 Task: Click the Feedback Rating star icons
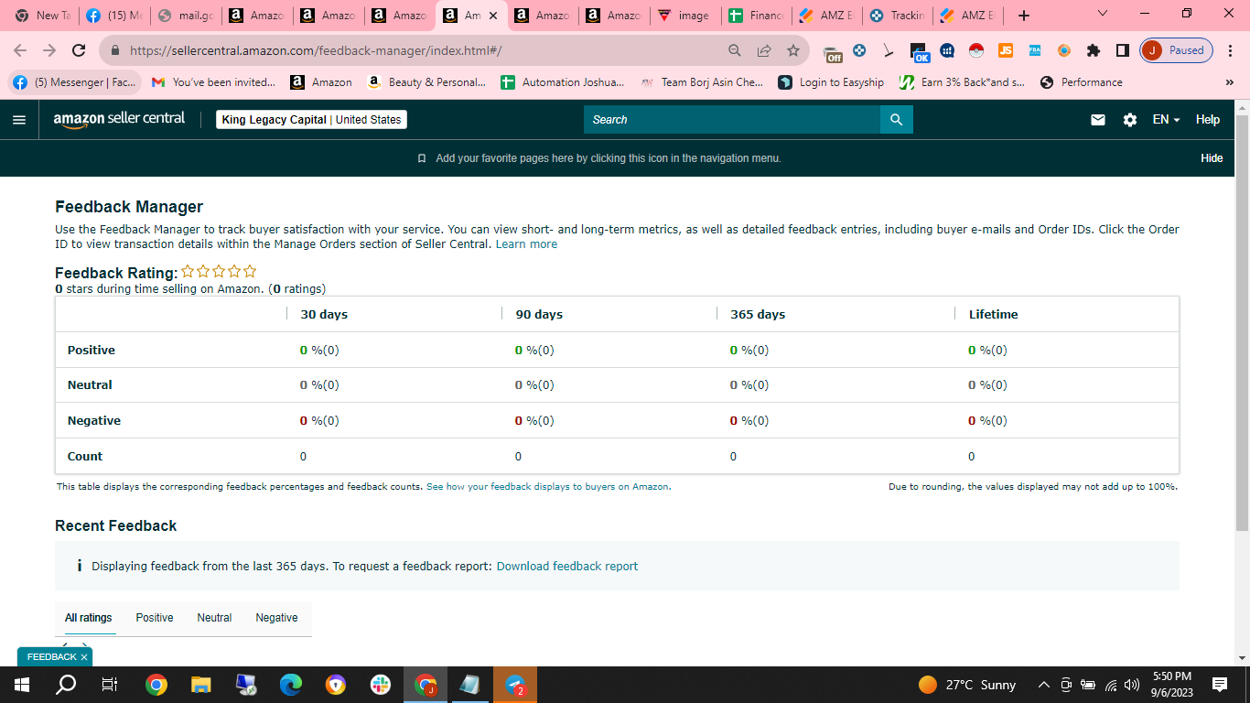[x=219, y=272]
